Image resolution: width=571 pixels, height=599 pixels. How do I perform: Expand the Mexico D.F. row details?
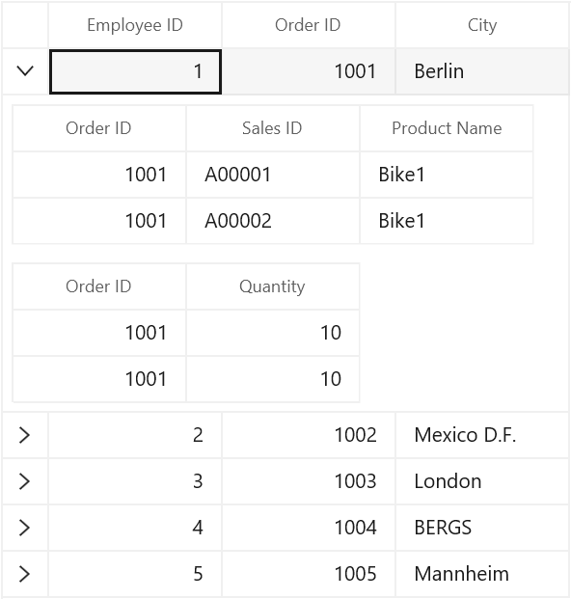(24, 435)
